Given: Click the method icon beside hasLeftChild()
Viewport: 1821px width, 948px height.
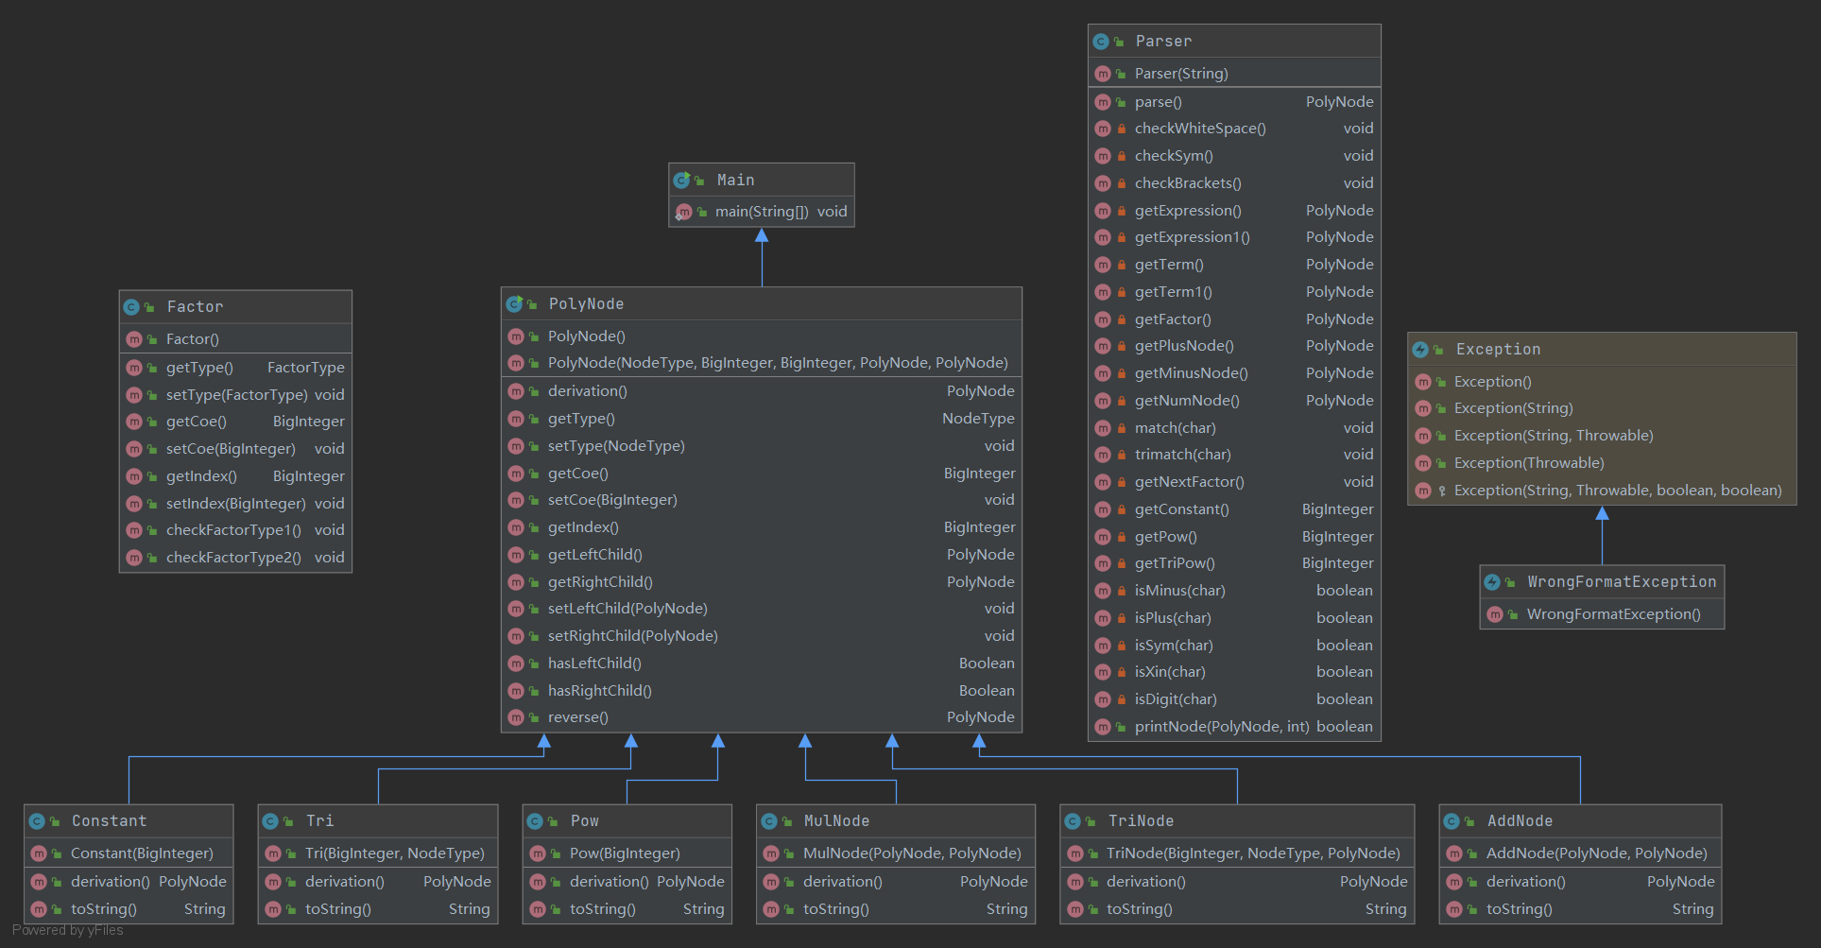Looking at the screenshot, I should [x=516, y=664].
